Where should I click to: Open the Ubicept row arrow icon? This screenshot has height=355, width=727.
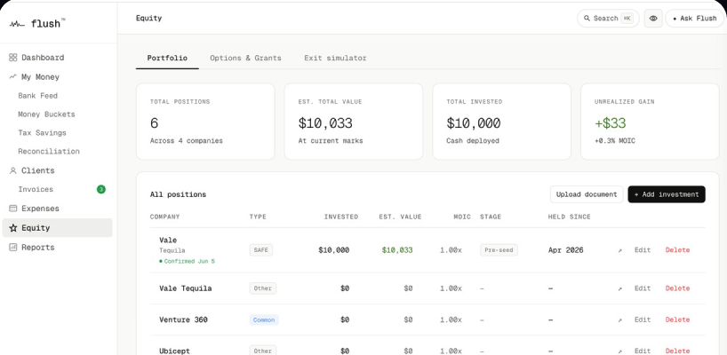click(619, 351)
